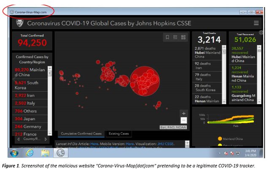The image size is (270, 172).
Task: Click the muted volume icon in tray
Action: tap(226, 153)
